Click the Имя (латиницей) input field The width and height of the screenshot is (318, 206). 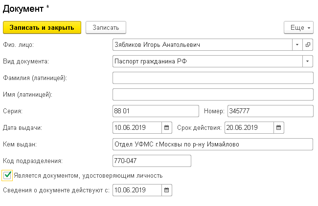(x=213, y=95)
